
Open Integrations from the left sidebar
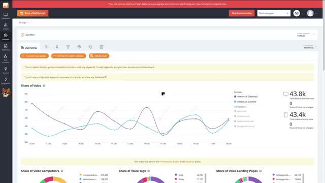point(6,81)
